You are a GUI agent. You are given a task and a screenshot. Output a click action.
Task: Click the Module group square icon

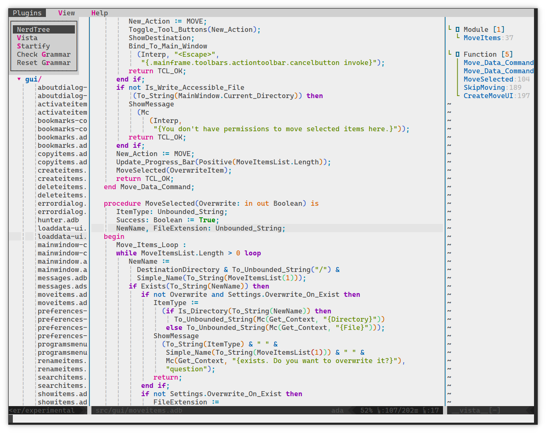pyautogui.click(x=457, y=29)
